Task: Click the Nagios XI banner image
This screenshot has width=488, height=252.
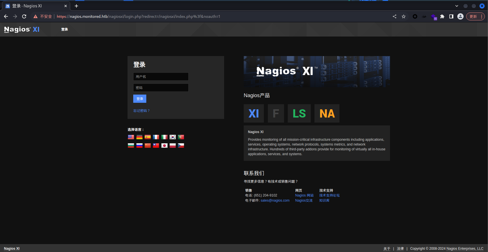Action: pyautogui.click(x=317, y=71)
